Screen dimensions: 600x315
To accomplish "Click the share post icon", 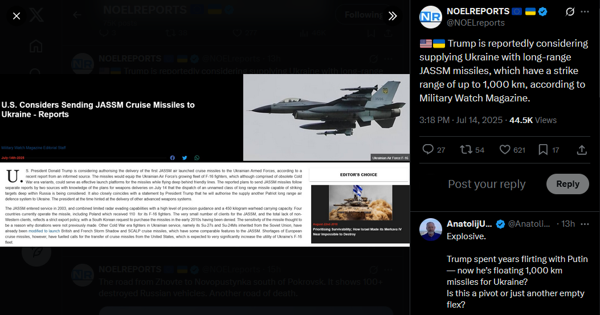I will click(x=582, y=150).
